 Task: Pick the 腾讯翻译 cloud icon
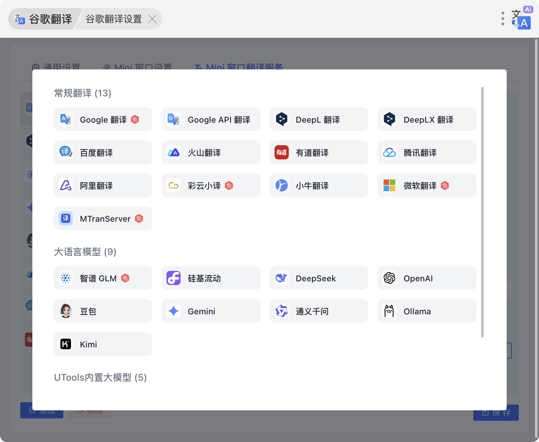389,152
